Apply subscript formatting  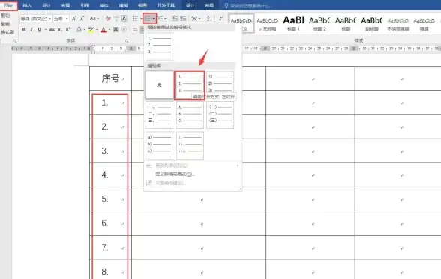click(x=60, y=29)
